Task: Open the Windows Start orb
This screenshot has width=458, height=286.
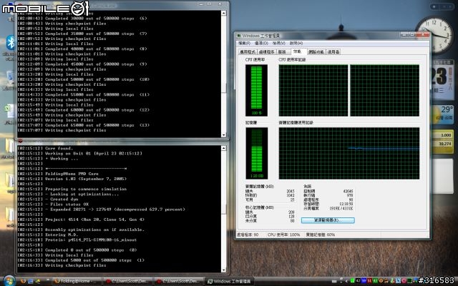Action: 9,280
